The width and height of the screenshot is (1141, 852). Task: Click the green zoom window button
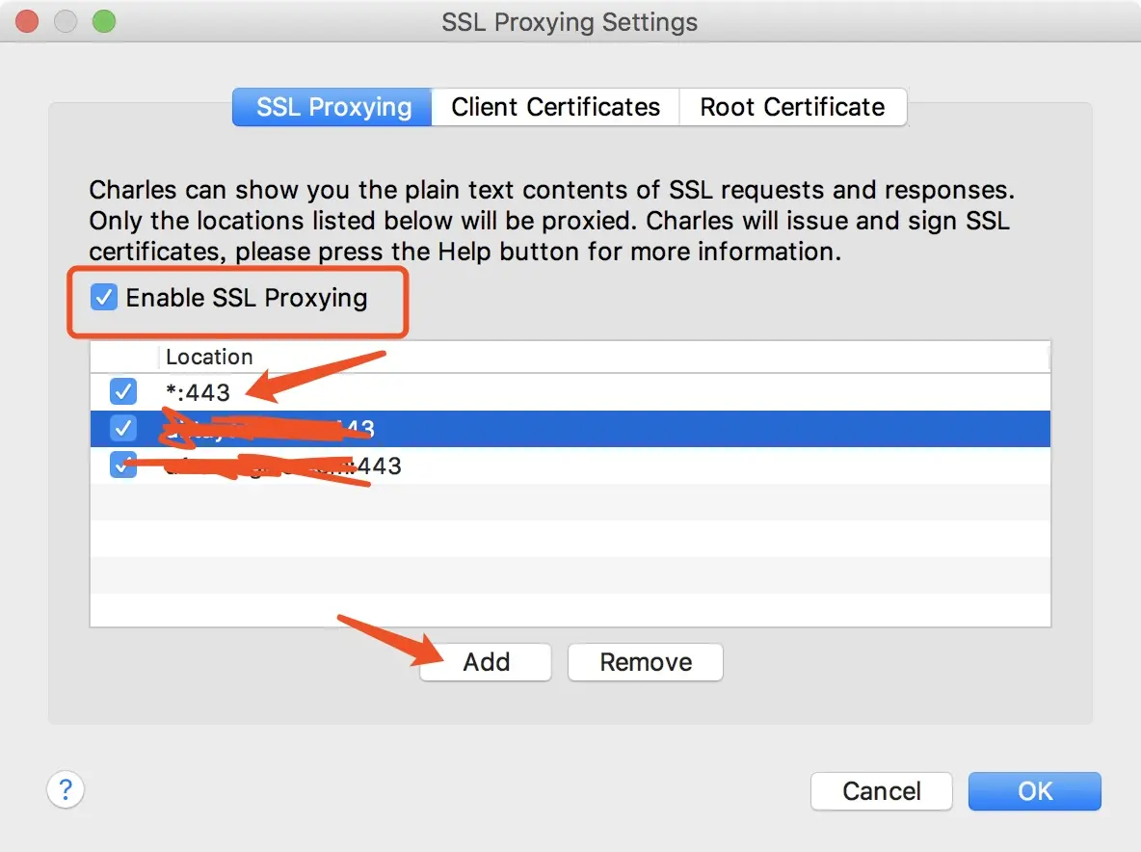[x=103, y=21]
